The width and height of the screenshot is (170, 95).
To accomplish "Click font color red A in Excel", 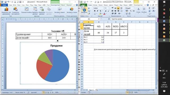I will 104,13.
